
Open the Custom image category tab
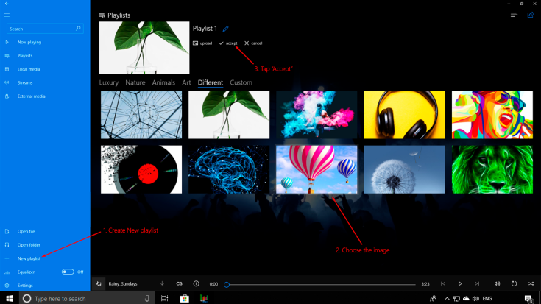click(x=241, y=82)
